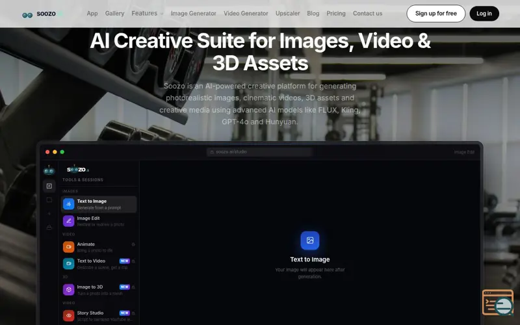Select the blue Text to Image tool icon

click(69, 204)
